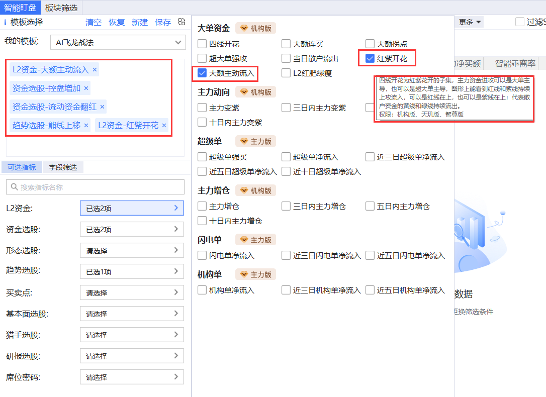The image size is (546, 397).
Task: Click the 保存 template link
Action: [162, 22]
